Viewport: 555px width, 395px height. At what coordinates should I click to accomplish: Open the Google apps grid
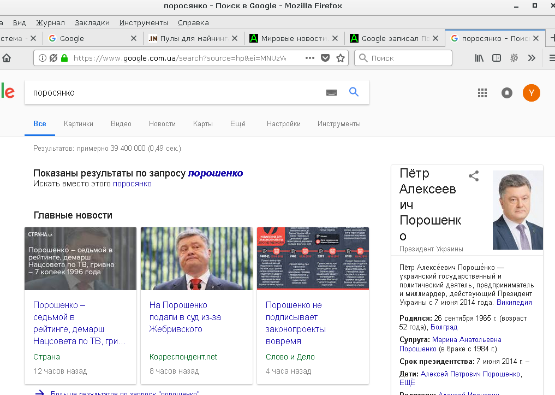point(482,93)
